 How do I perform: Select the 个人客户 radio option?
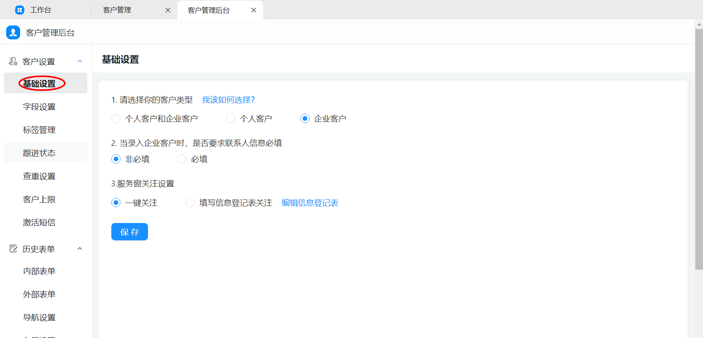(x=231, y=118)
